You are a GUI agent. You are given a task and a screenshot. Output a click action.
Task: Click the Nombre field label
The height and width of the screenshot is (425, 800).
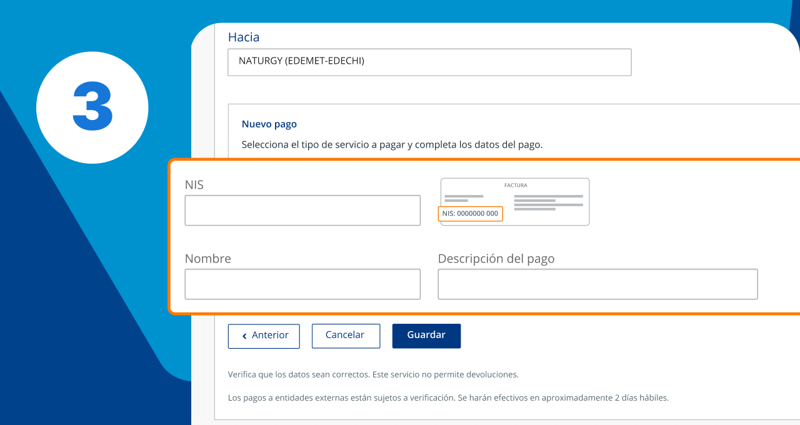tap(207, 259)
